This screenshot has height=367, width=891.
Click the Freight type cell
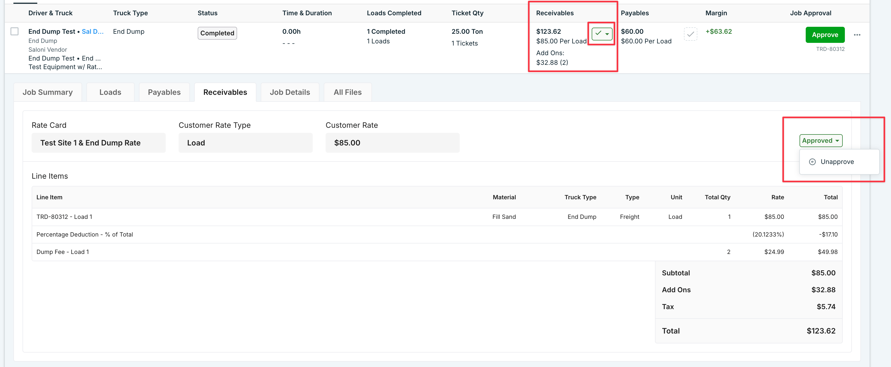click(x=629, y=217)
